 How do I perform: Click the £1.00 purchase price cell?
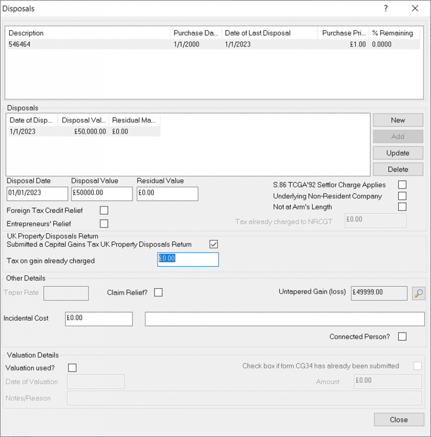(358, 44)
